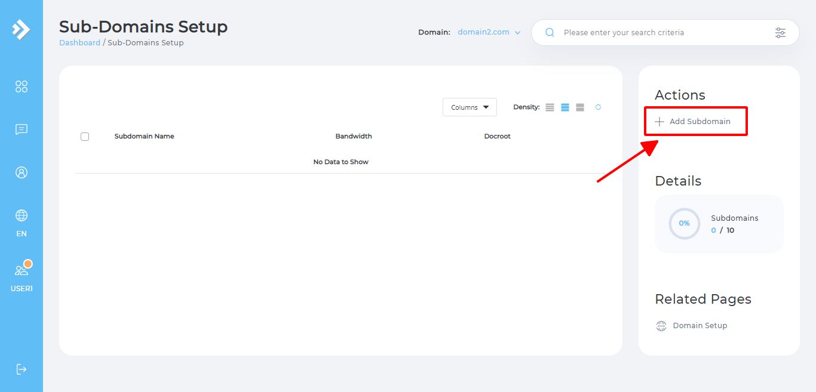Sort by Subdomain Name column header
Viewport: 816px width, 392px height.
[144, 136]
